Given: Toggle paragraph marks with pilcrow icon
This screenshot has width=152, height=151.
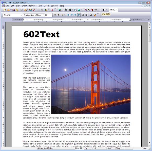Looking at the screenshot, I should click(x=104, y=10).
